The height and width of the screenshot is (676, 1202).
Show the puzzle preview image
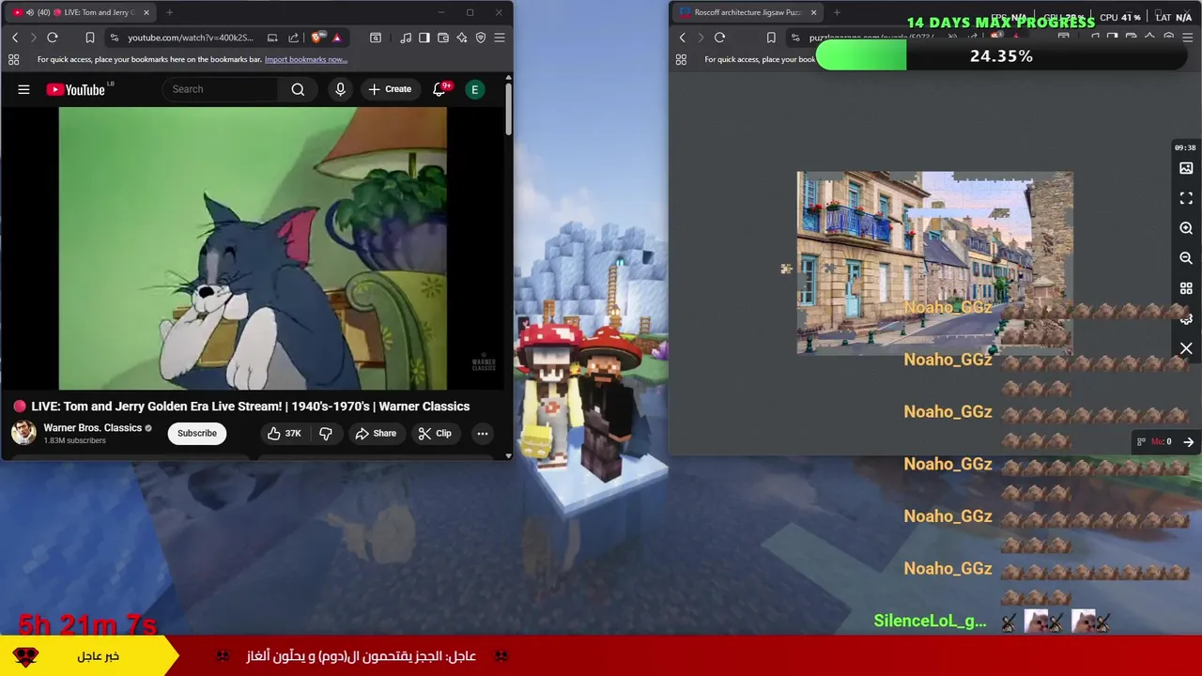1186,168
